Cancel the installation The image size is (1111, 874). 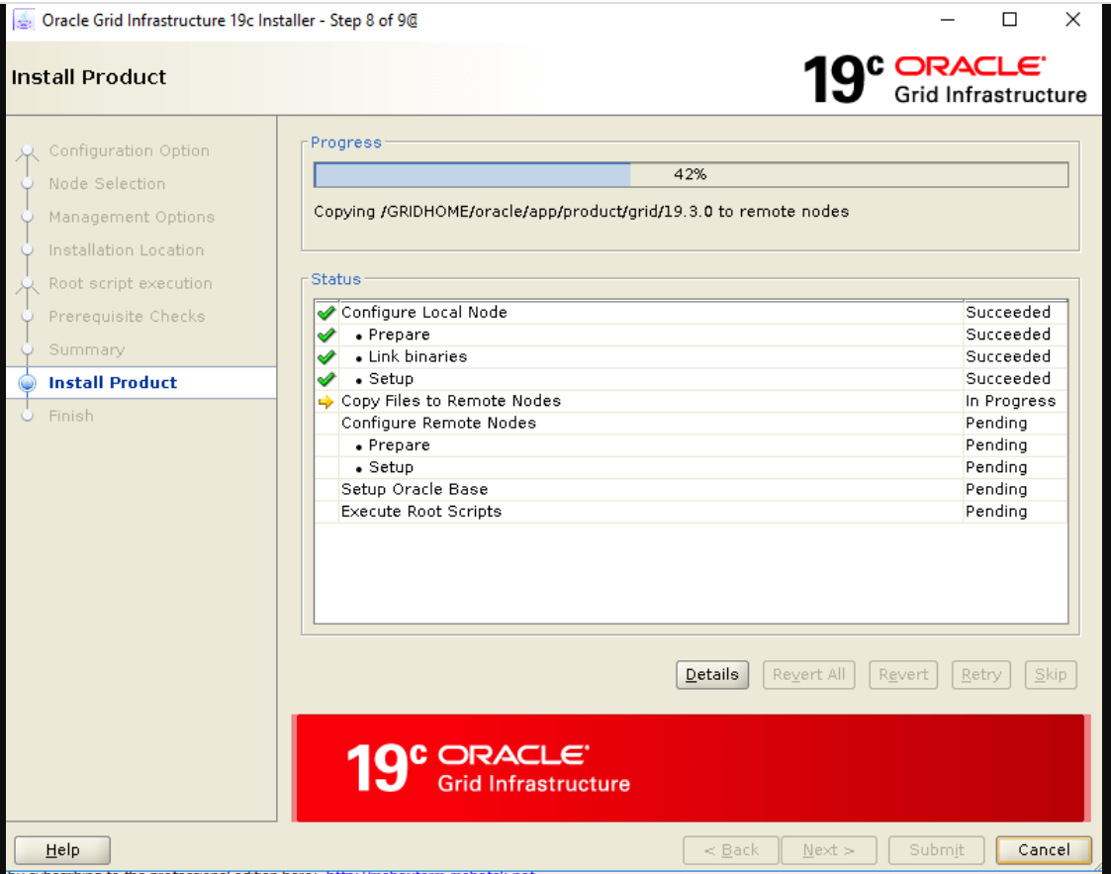(x=1044, y=850)
